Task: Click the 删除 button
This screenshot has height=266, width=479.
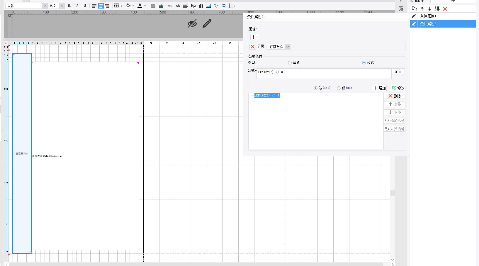Action: [395, 96]
